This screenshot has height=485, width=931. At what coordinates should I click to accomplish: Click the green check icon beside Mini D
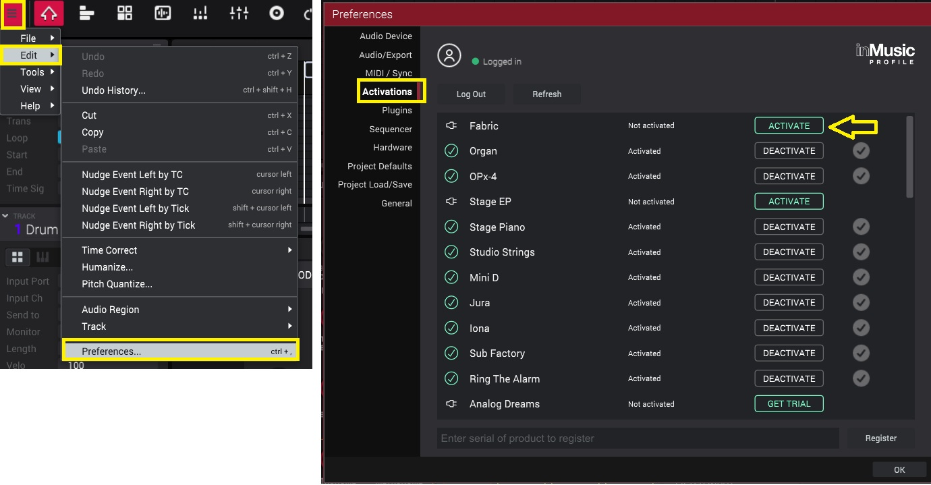click(x=451, y=277)
